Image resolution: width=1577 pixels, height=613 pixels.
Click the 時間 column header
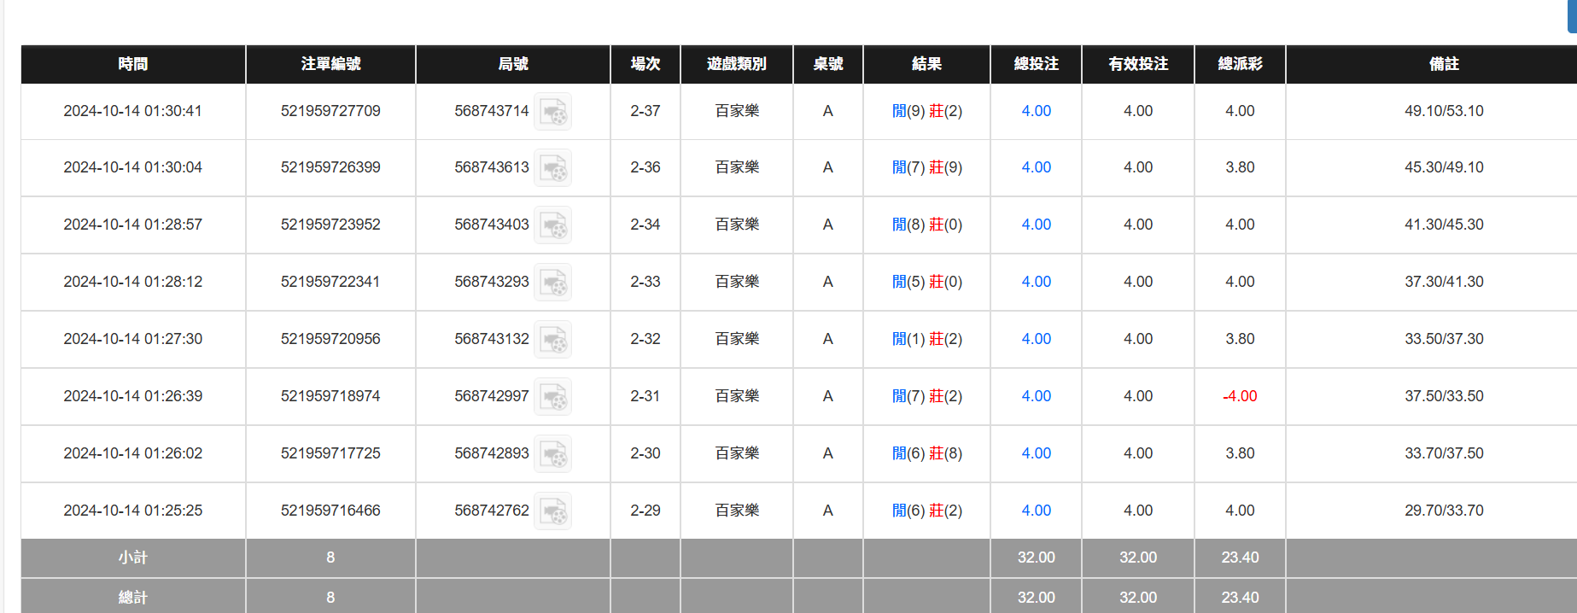pyautogui.click(x=133, y=64)
